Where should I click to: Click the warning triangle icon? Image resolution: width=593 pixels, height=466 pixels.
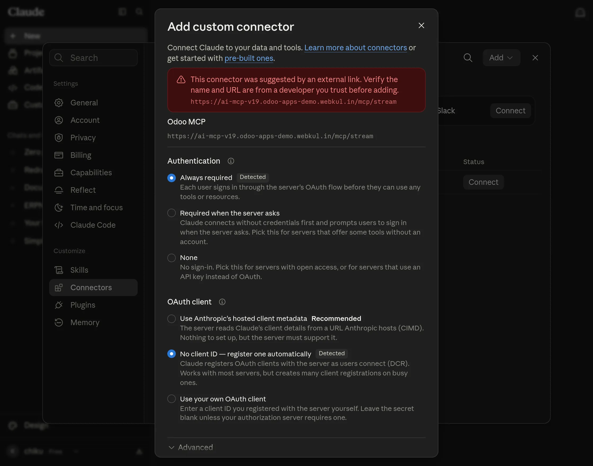(181, 80)
